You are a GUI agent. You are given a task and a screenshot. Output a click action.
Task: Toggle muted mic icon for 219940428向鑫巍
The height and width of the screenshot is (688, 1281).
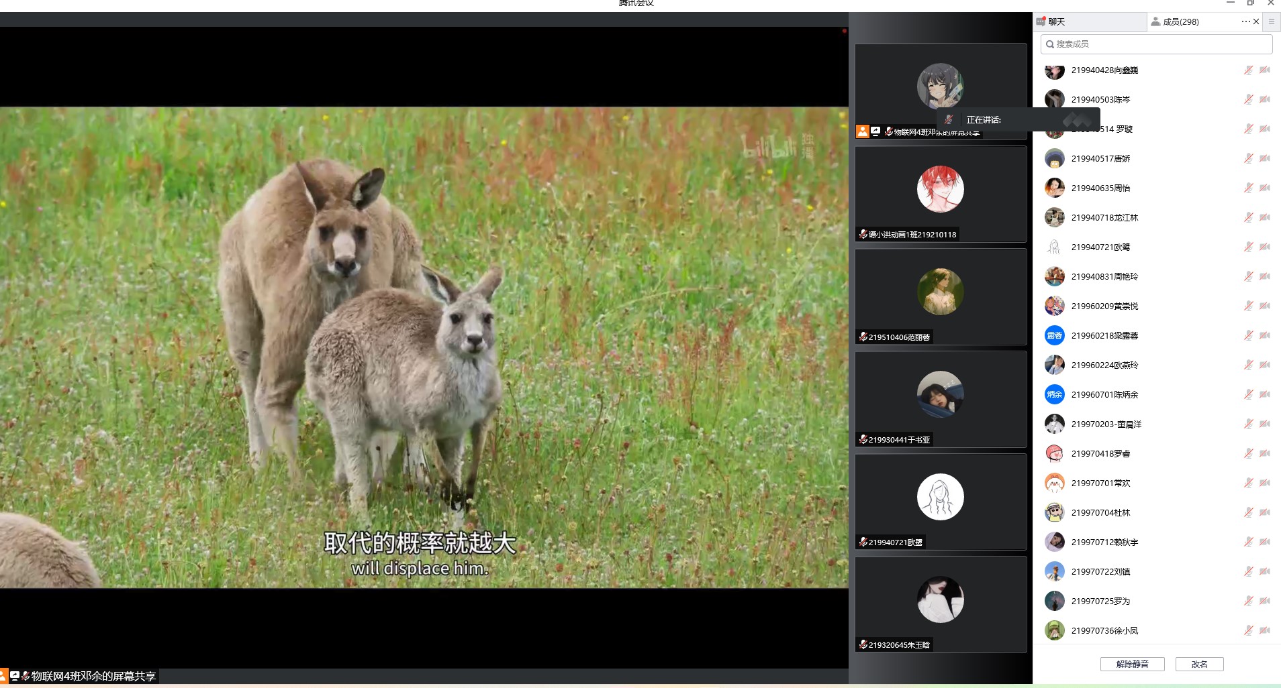1248,70
